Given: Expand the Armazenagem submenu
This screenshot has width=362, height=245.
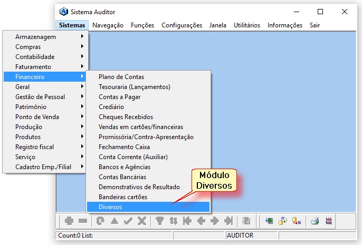Looking at the screenshot, I should pos(44,37).
